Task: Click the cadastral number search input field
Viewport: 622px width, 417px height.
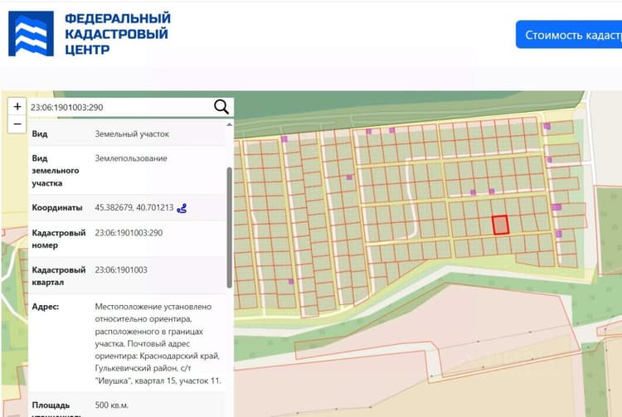Action: click(x=119, y=108)
